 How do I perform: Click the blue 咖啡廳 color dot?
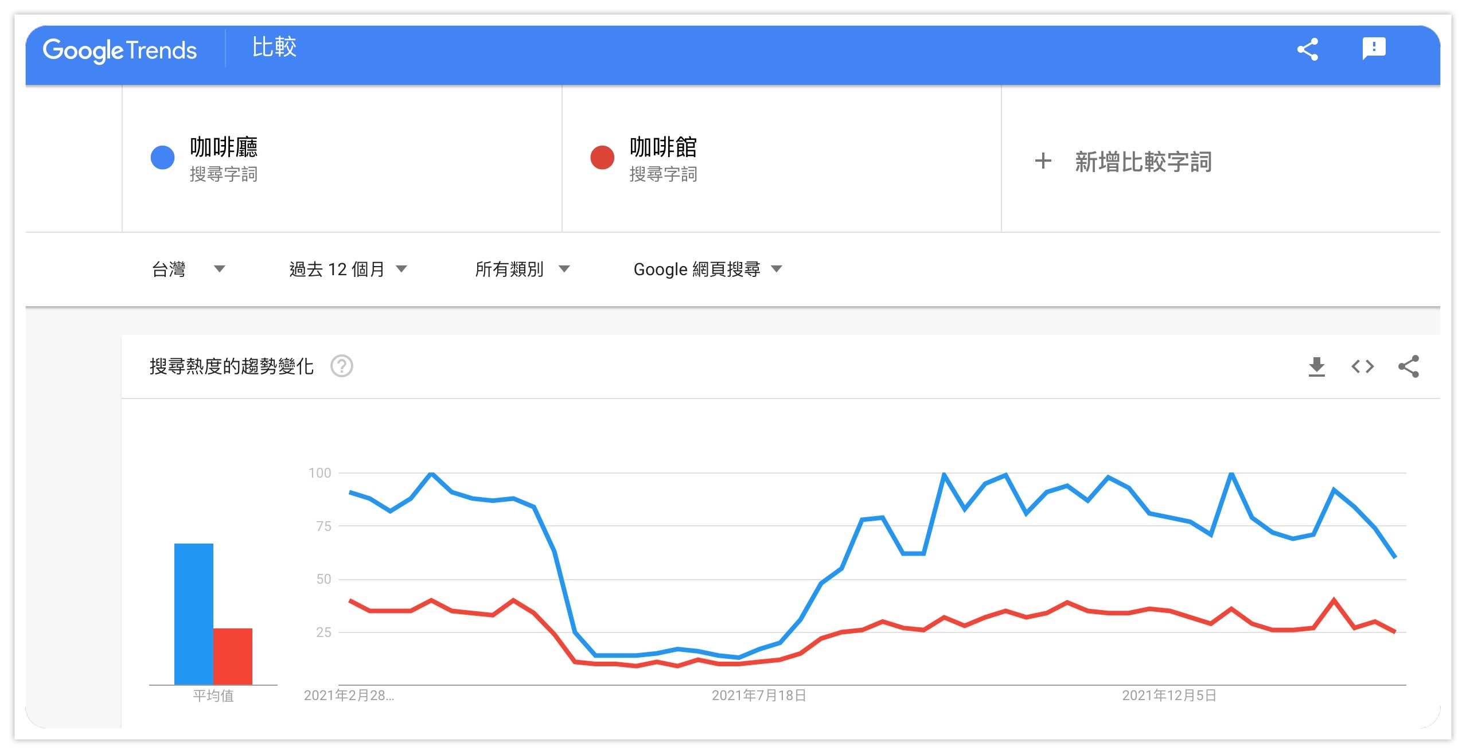click(162, 158)
